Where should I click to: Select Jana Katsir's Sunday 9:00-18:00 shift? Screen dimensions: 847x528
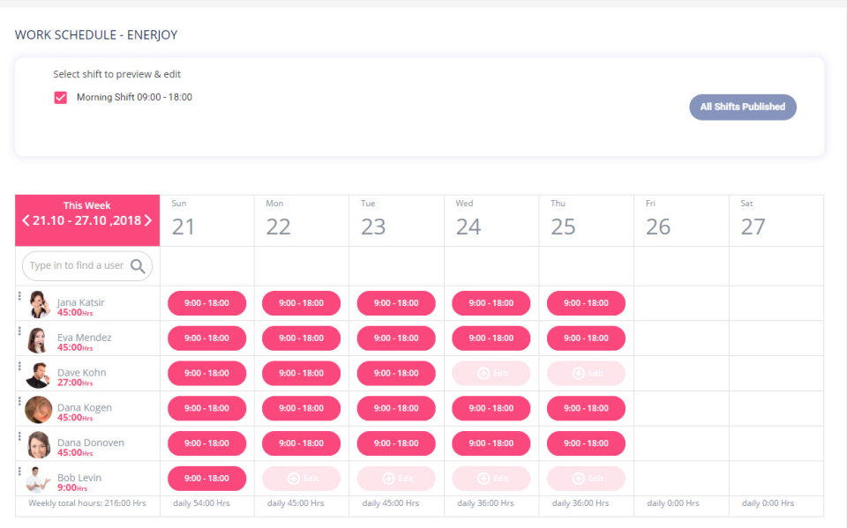[206, 302]
